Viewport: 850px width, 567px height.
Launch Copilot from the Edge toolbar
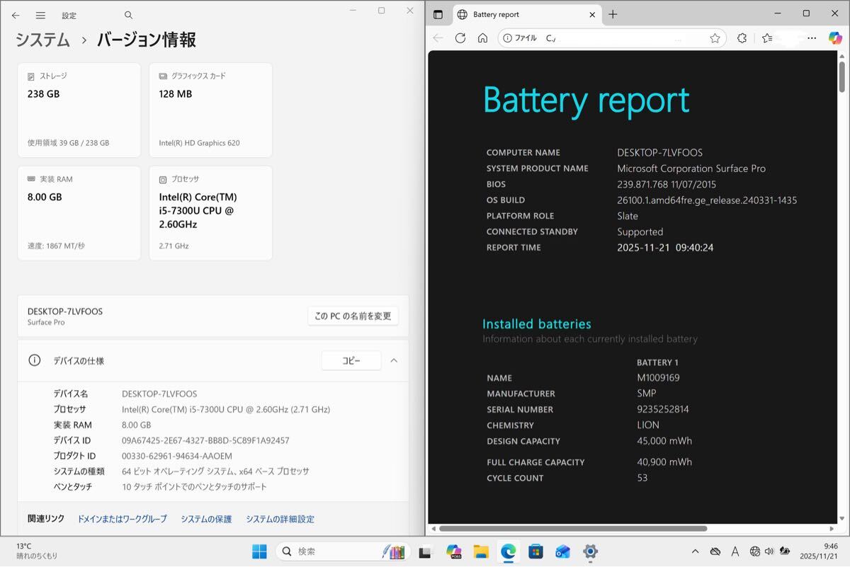(x=835, y=38)
